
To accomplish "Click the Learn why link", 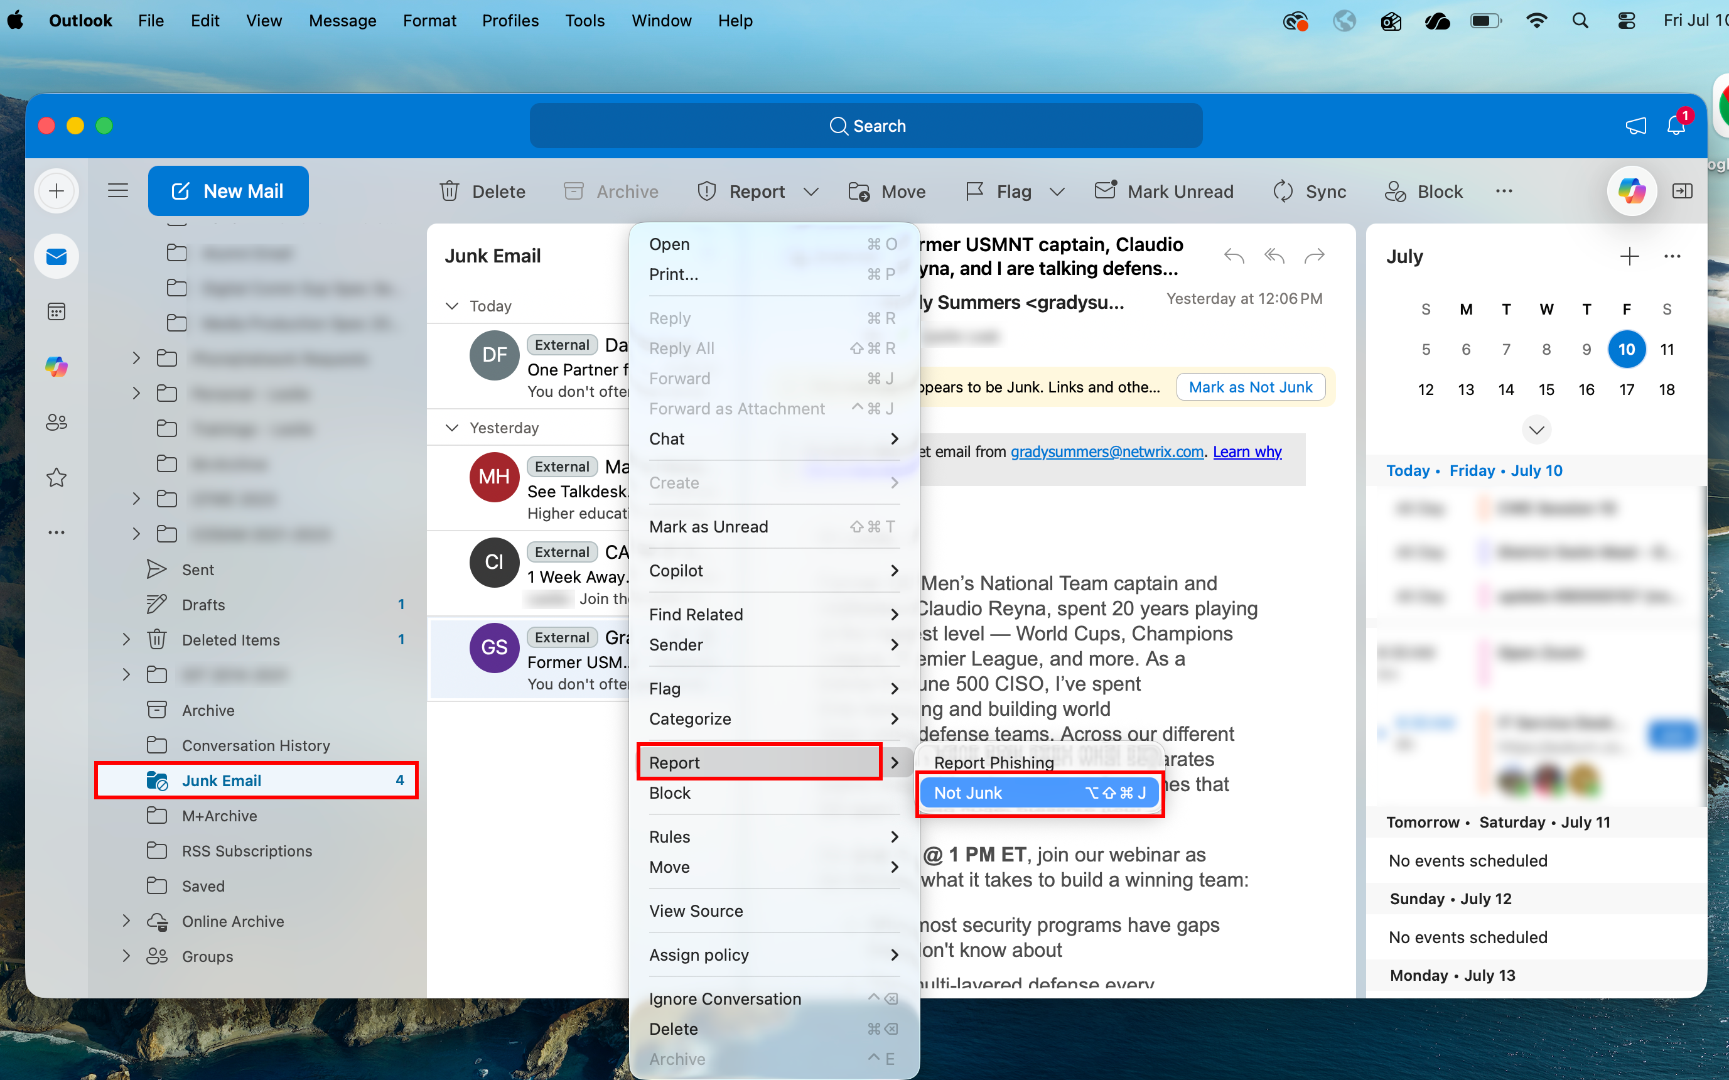I will click(1247, 451).
